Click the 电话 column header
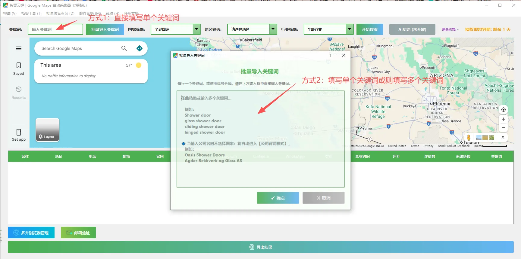521x259 pixels. (x=93, y=157)
